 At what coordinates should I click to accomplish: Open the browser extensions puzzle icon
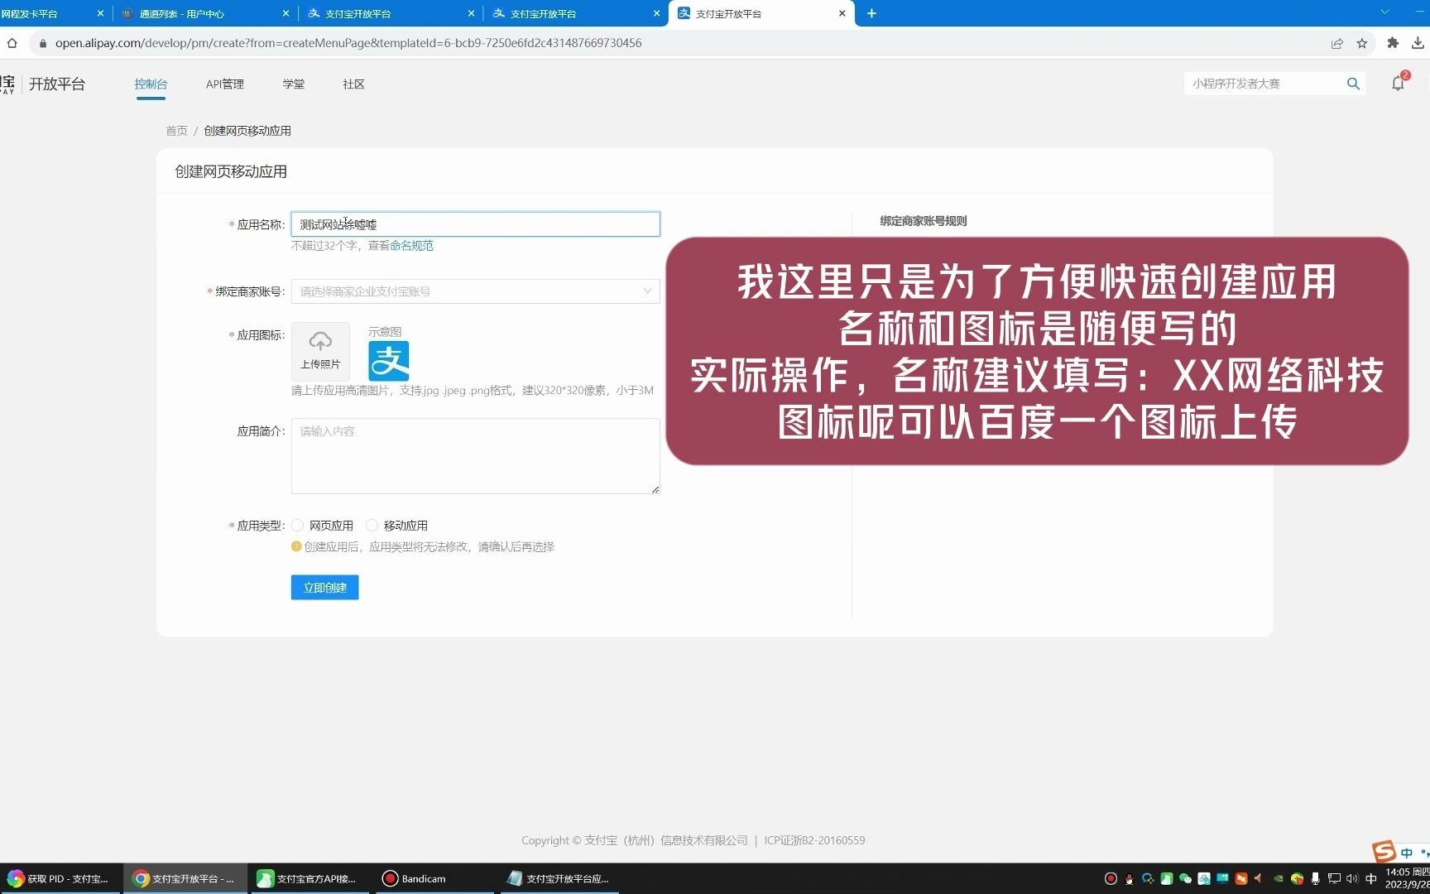[1393, 43]
